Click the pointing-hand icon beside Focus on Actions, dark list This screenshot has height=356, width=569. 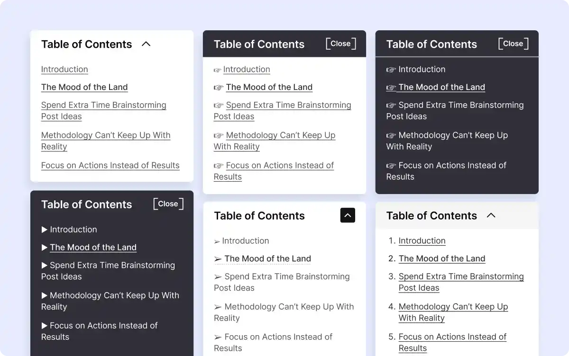pos(391,166)
